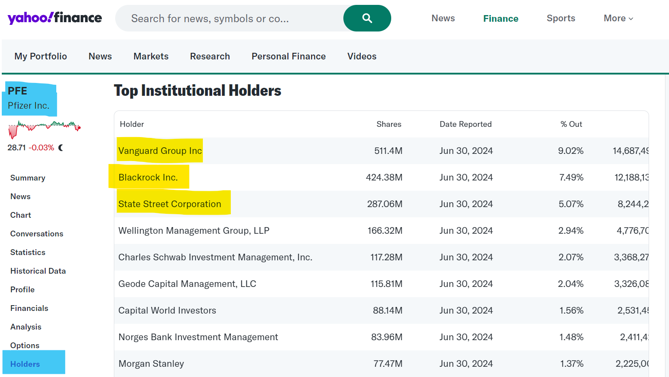Open the Markets tab
Viewport: 669px width, 377px height.
click(x=151, y=56)
